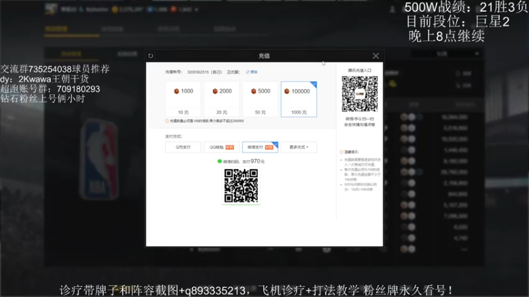Screen dimensions: 529x297
Task: Choose Q币支付 payment method
Action: (183, 147)
